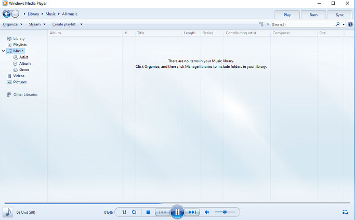Sort by Contributing artist column header

[x=247, y=33]
